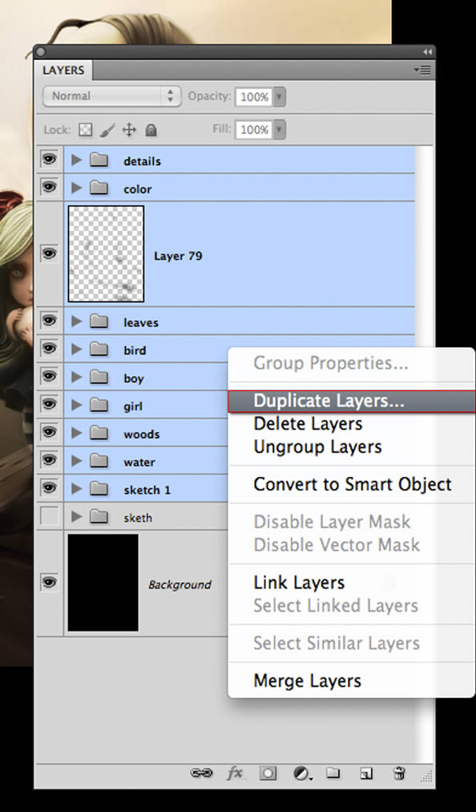Image resolution: width=476 pixels, height=812 pixels.
Task: Hide the sketch 1 group
Action: pyautogui.click(x=49, y=489)
